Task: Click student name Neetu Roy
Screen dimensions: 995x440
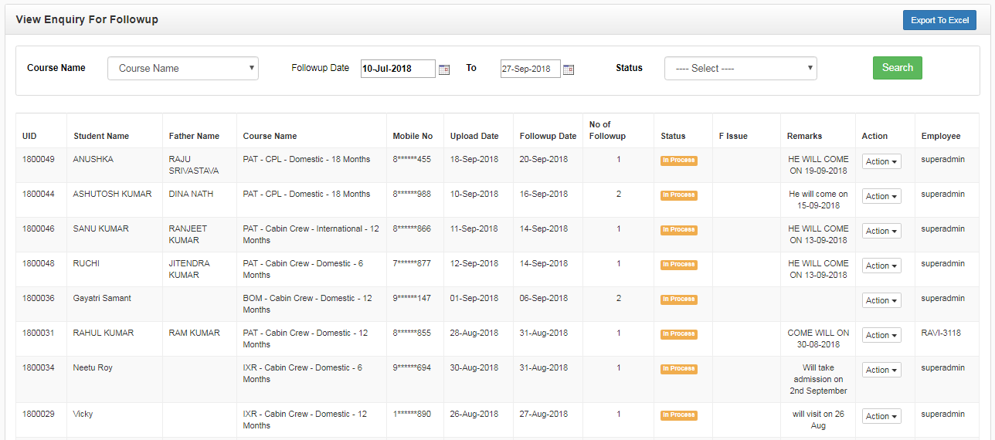Action: (93, 367)
